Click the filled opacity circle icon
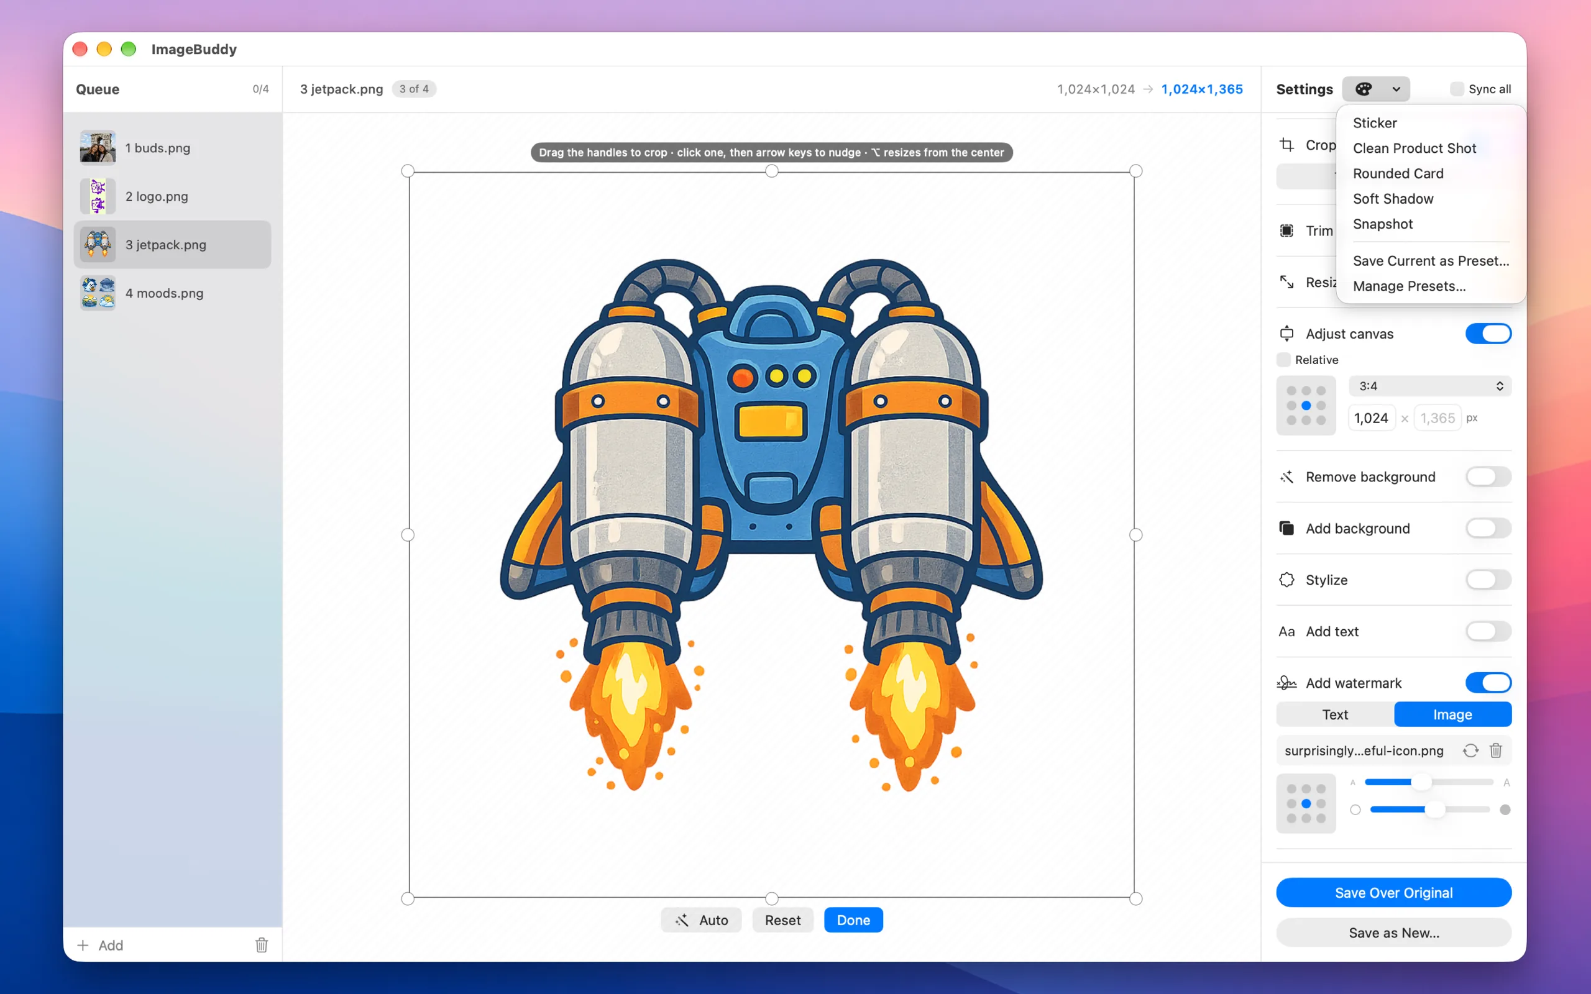The width and height of the screenshot is (1591, 994). coord(1505,810)
